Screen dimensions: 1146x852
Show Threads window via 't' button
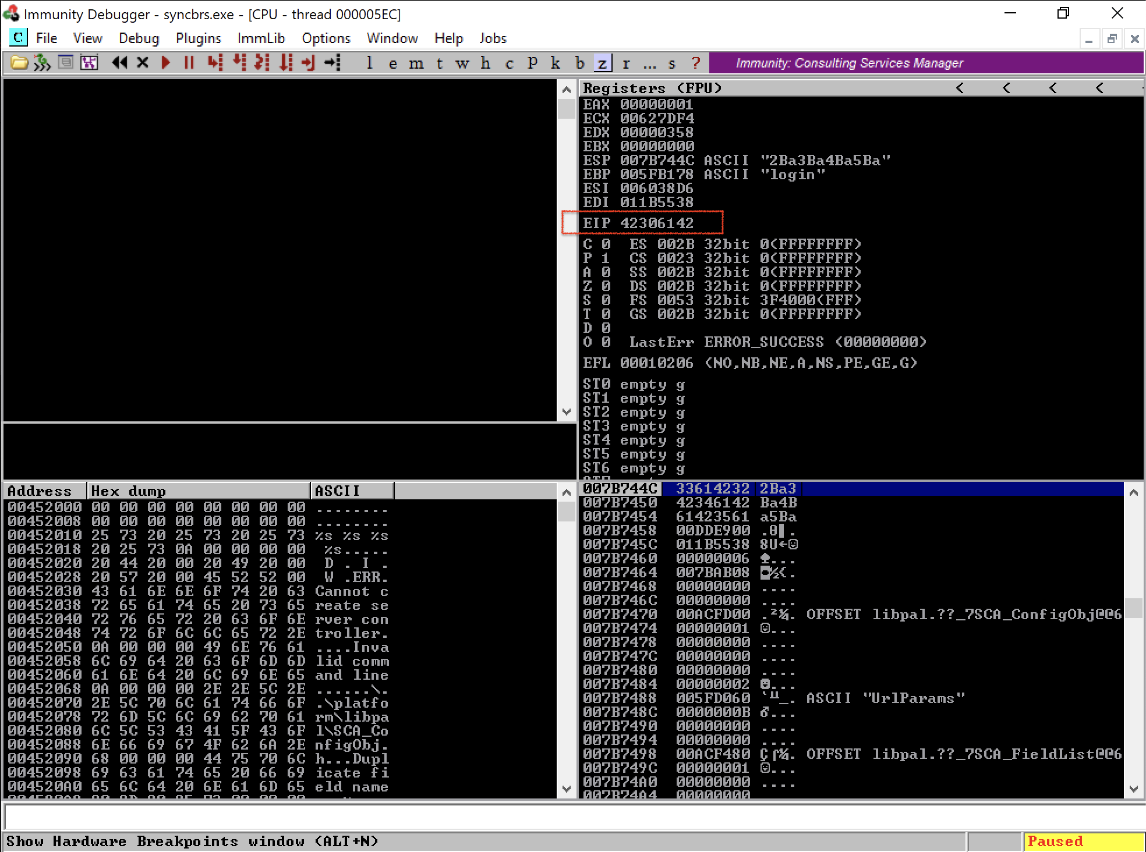(x=440, y=63)
